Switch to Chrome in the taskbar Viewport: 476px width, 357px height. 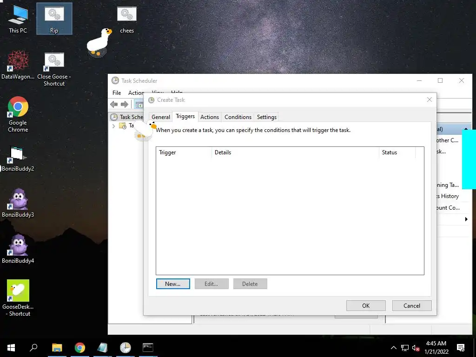pyautogui.click(x=79, y=347)
